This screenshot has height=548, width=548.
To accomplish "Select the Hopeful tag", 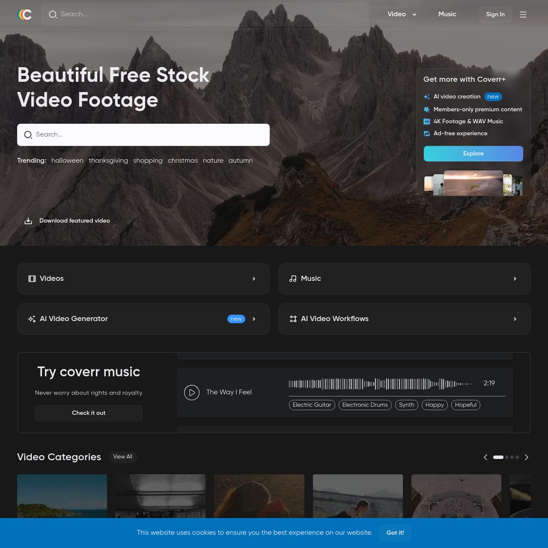I will tap(465, 405).
